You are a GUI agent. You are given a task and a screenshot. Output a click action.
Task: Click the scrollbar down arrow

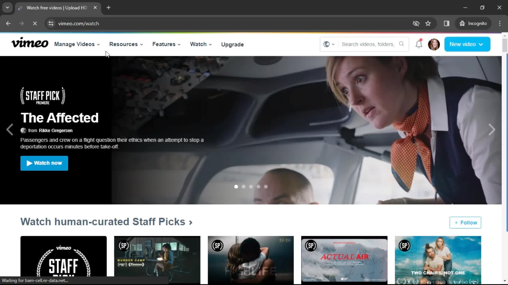click(505, 281)
